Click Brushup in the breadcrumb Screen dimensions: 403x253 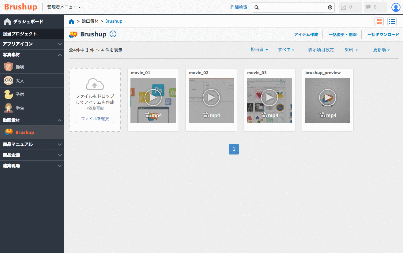pos(114,21)
